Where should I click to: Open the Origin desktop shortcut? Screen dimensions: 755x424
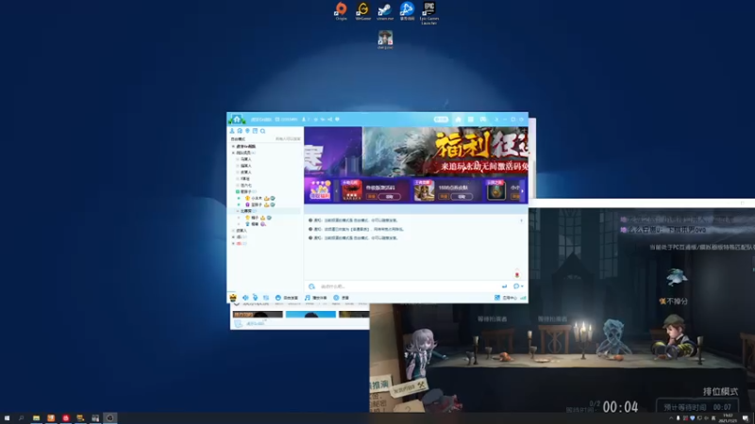click(341, 11)
